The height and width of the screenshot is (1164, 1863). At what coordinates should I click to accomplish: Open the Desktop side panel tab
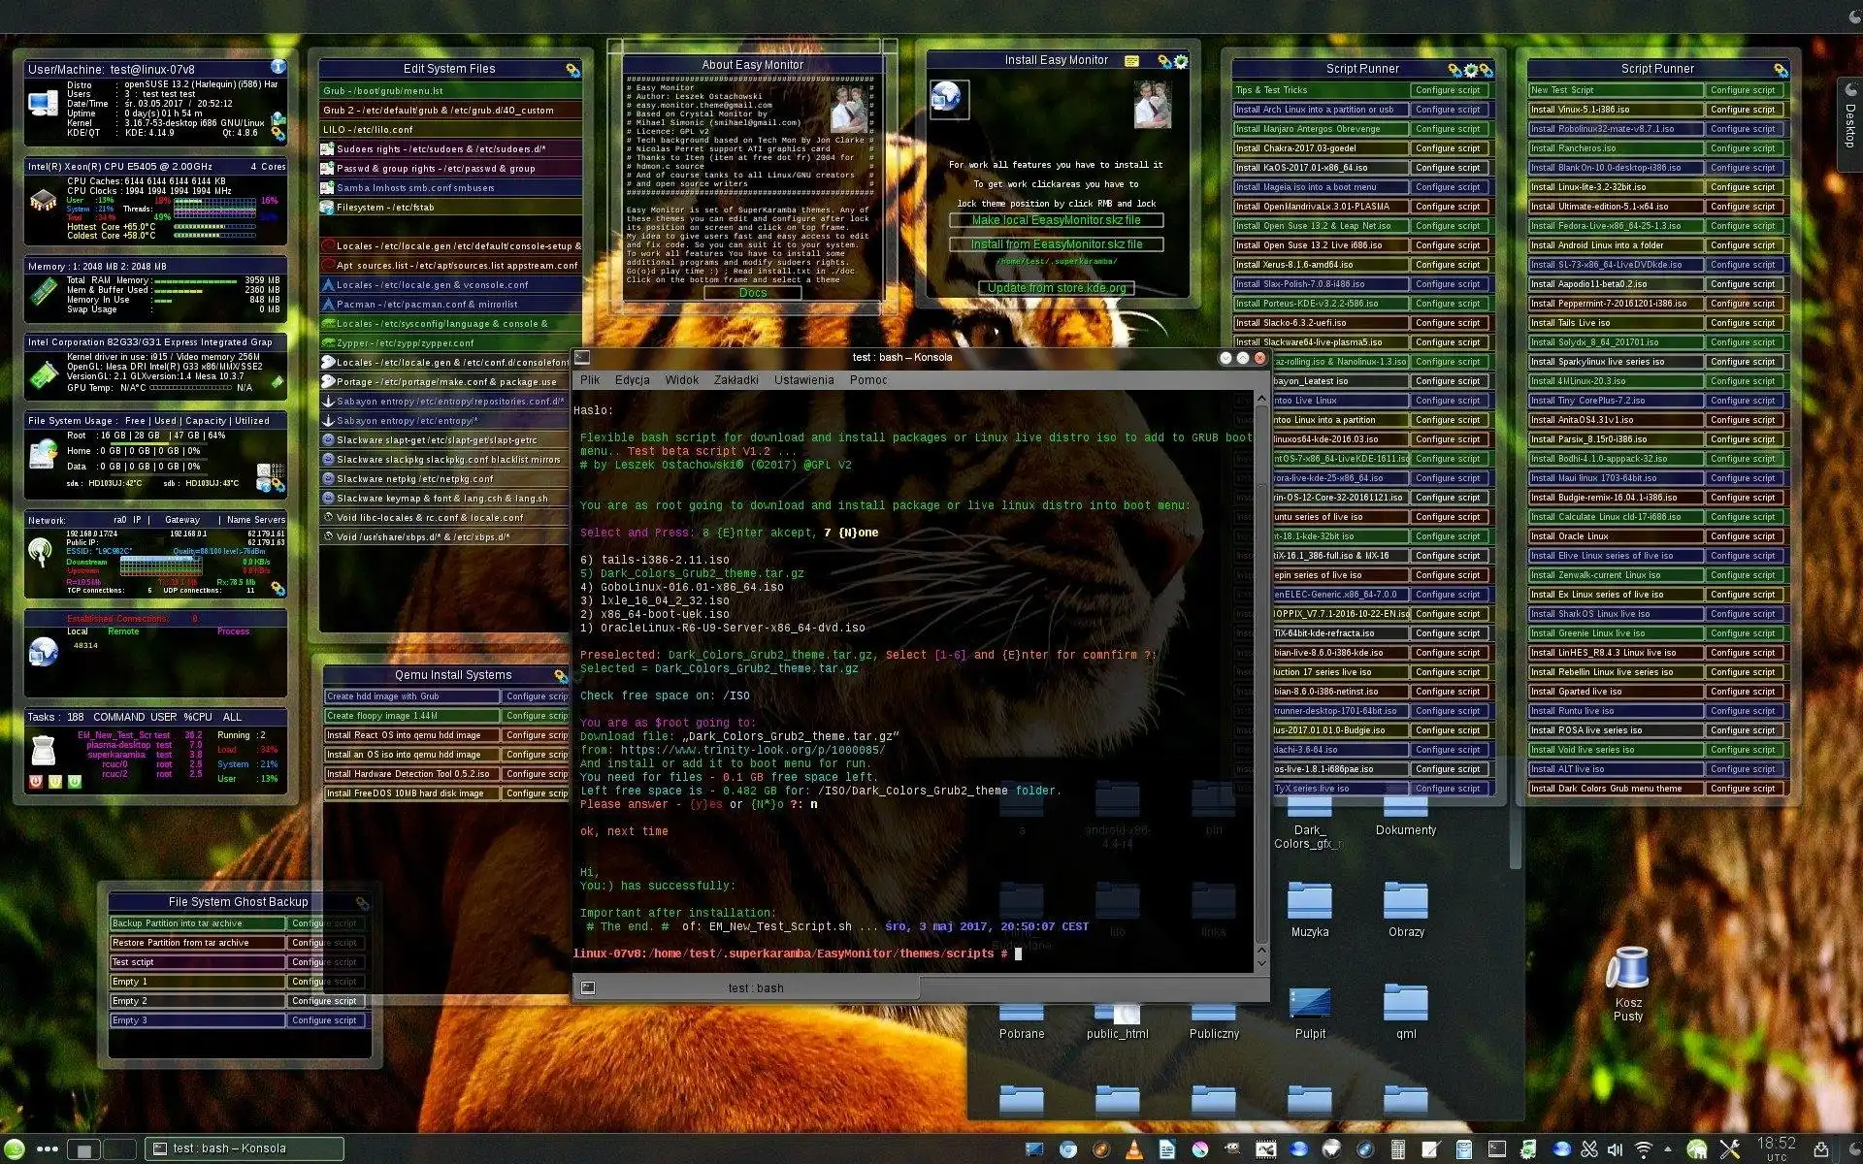click(1849, 123)
